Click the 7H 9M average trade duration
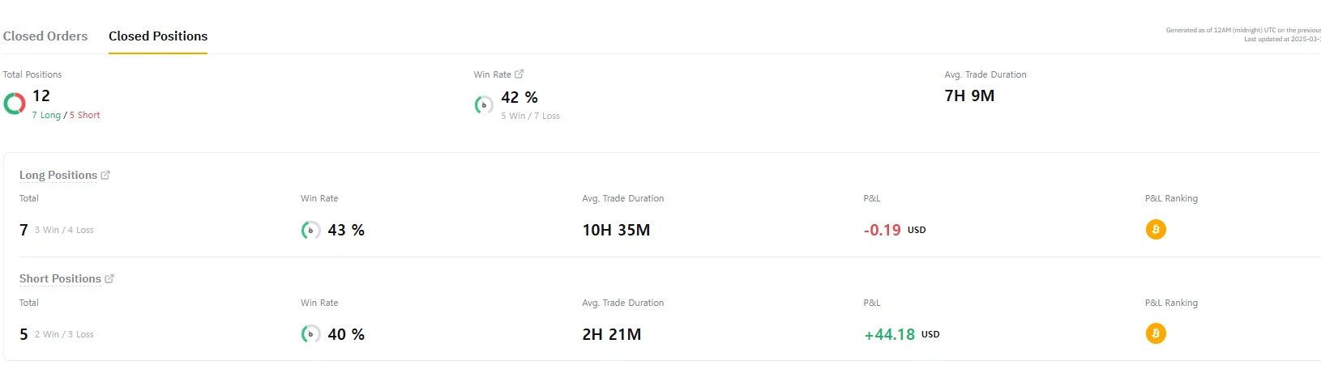 [x=969, y=96]
